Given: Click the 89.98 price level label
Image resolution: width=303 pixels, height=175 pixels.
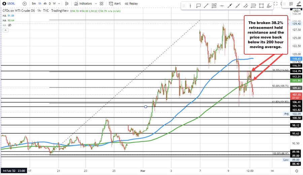Looking at the screenshot, I should (296, 152).
